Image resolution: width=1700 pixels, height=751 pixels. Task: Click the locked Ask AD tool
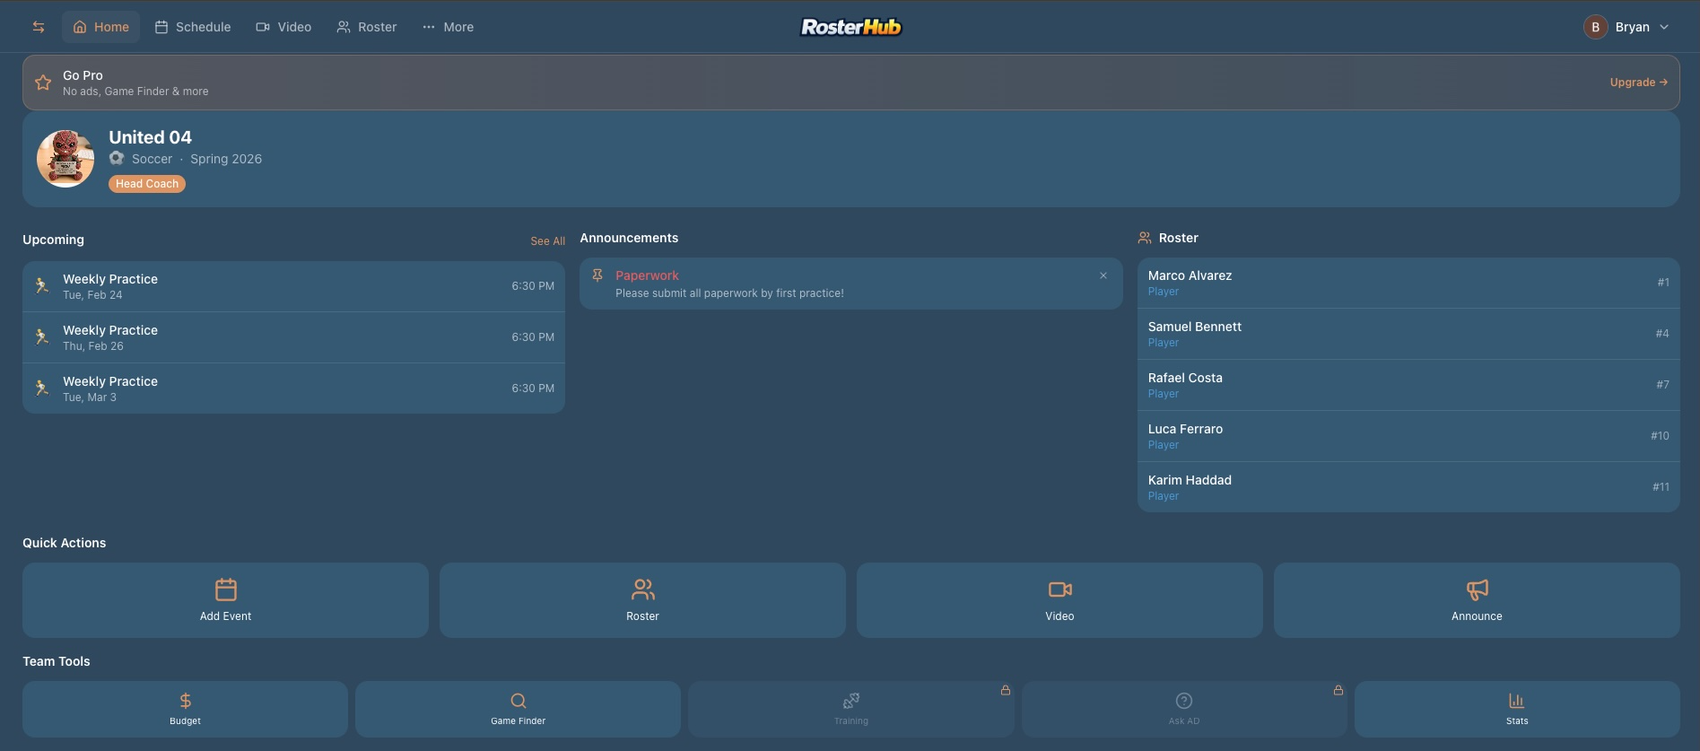(1183, 709)
